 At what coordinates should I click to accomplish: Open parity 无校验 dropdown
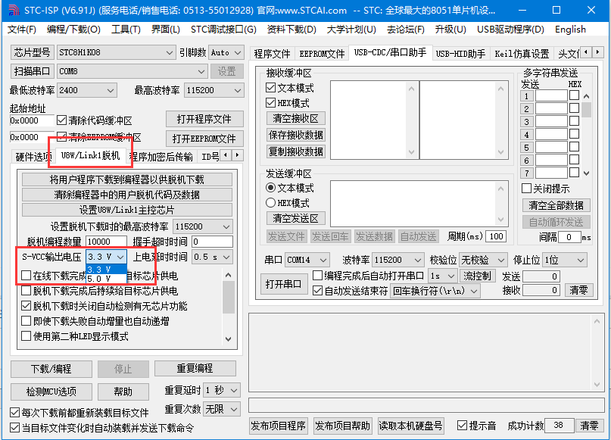(x=483, y=260)
